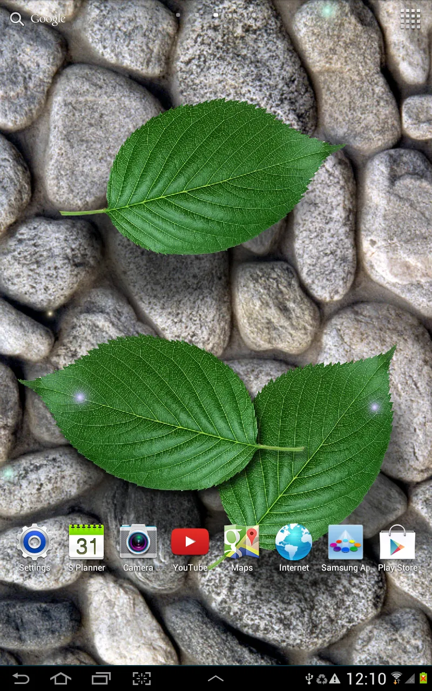Tap the recycle notification icon
432x691 pixels.
tap(322, 679)
